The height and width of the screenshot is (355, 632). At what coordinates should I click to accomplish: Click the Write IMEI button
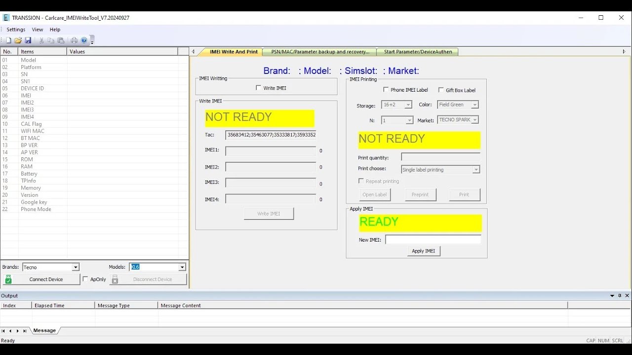pyautogui.click(x=269, y=213)
